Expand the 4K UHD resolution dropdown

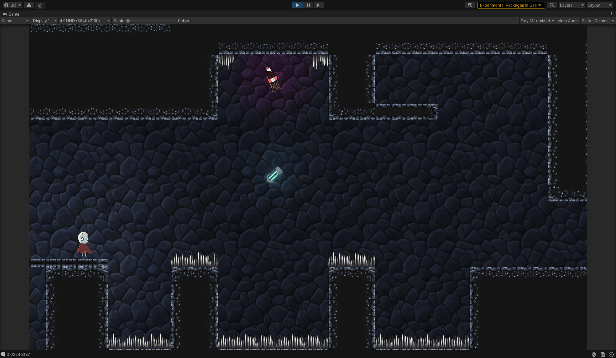click(x=85, y=21)
